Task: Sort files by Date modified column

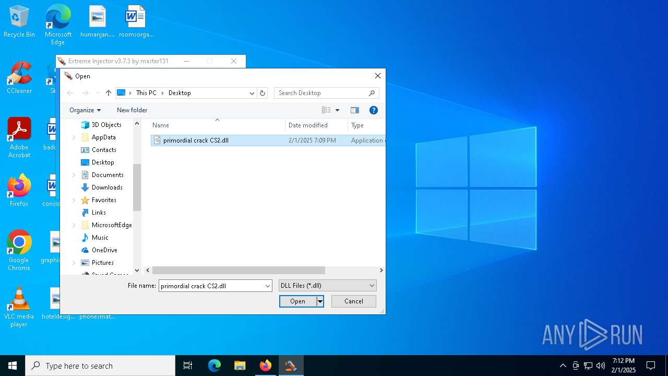Action: 317,125
